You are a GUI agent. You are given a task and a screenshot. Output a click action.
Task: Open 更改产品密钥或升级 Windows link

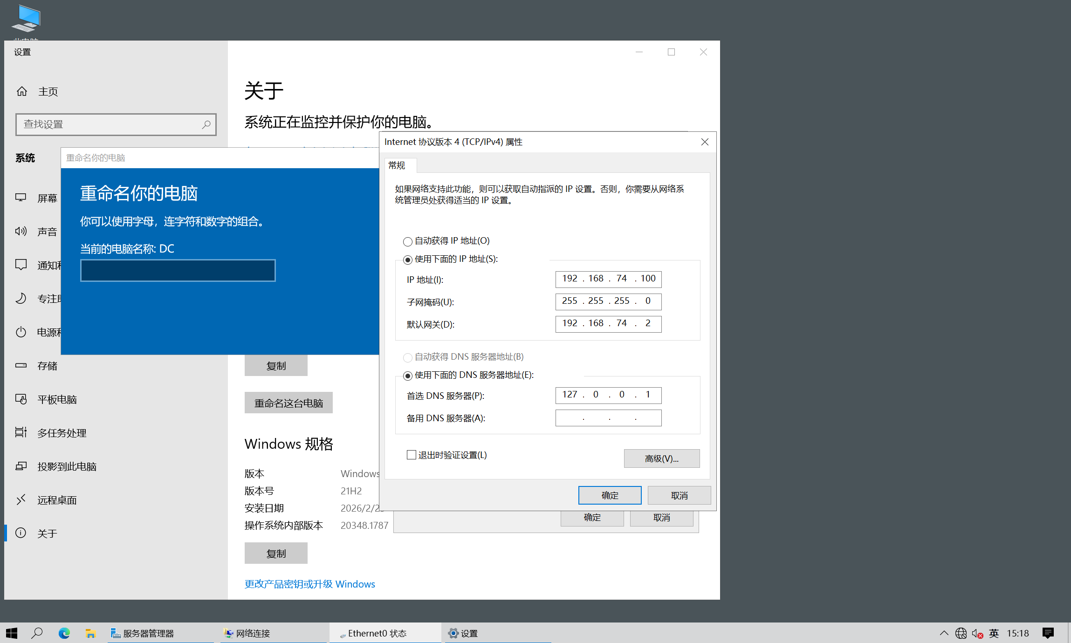[309, 584]
